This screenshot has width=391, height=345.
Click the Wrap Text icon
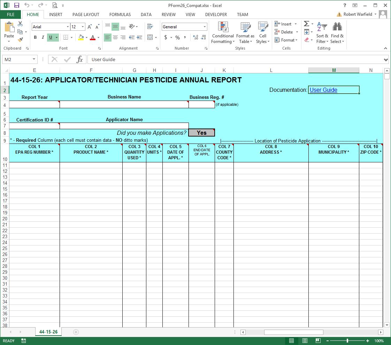pos(150,27)
